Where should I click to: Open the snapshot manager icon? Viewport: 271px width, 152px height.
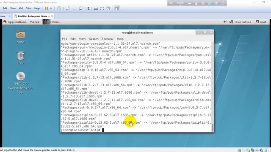pos(80,8)
